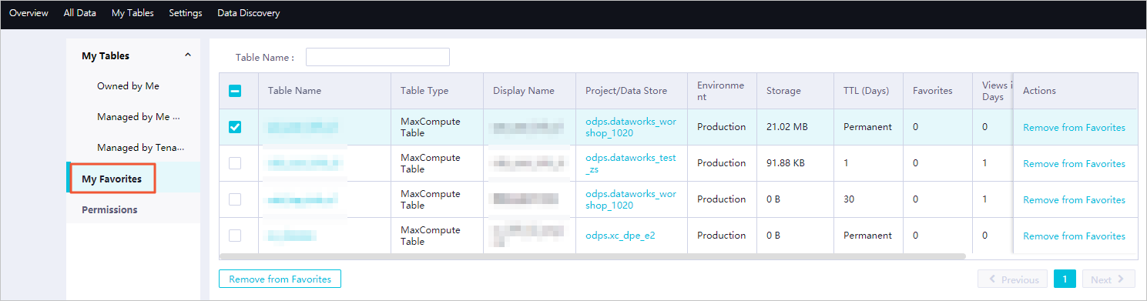This screenshot has height=301, width=1147.
Task: Remove the 91.88 KB table from favorites
Action: point(1074,164)
